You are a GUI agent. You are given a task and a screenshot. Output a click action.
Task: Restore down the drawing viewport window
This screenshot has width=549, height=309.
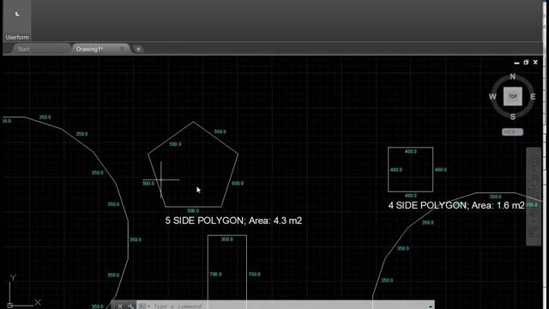tap(526, 63)
